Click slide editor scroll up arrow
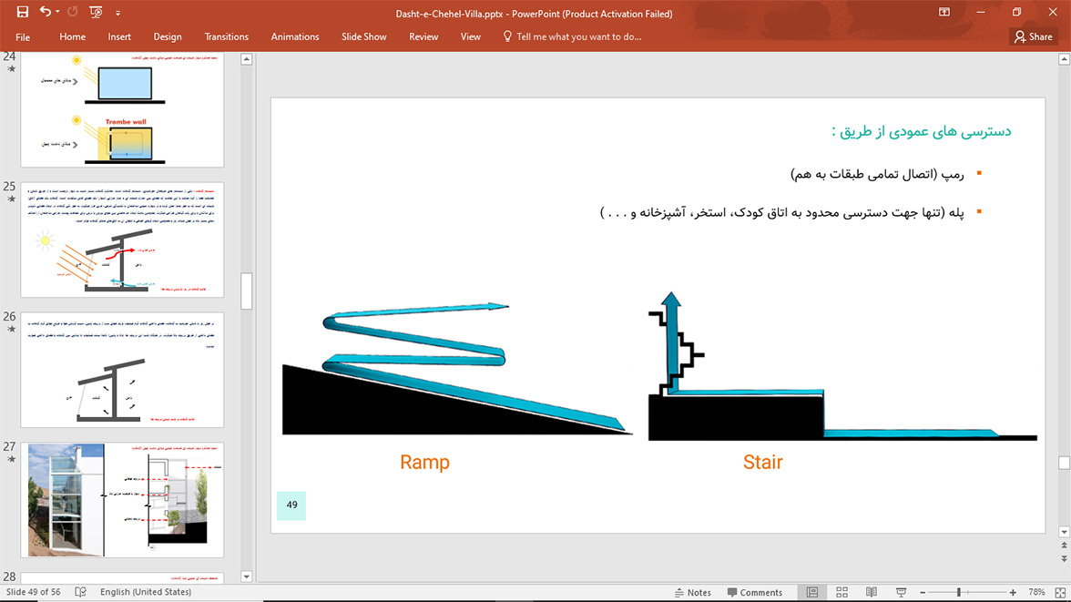The width and height of the screenshot is (1071, 602). point(1064,59)
